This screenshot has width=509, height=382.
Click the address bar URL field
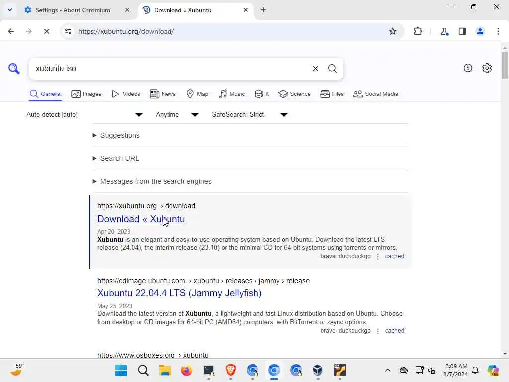(227, 31)
